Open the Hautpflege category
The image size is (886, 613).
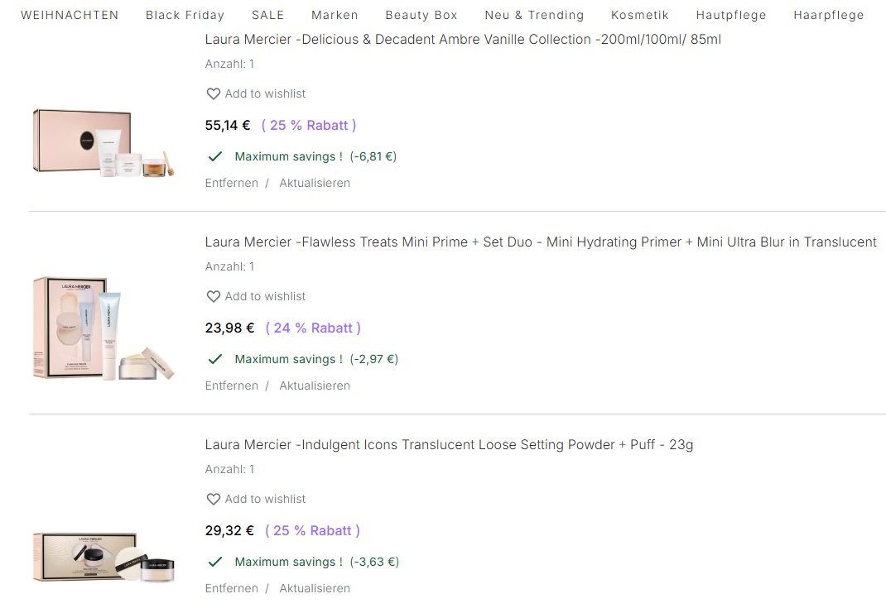click(x=731, y=15)
